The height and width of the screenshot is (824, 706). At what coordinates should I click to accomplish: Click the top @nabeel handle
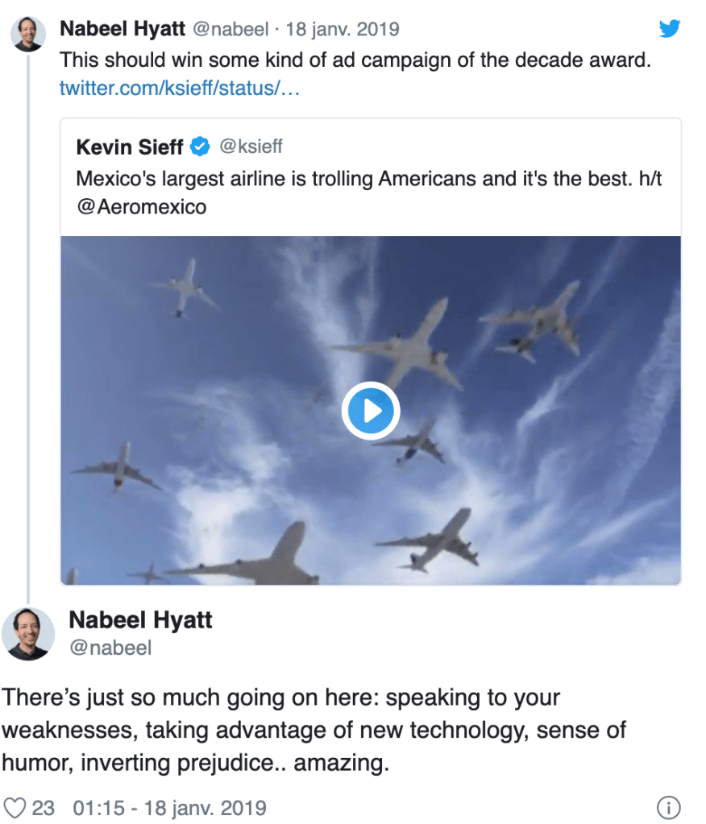230,29
